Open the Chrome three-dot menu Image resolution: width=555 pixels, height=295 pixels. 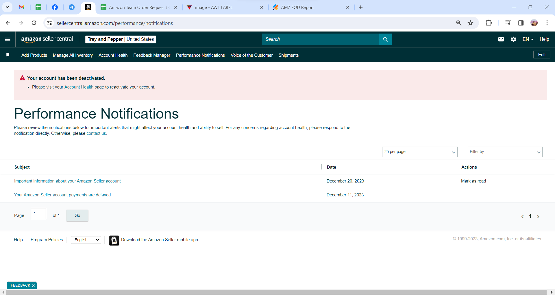pos(547,23)
